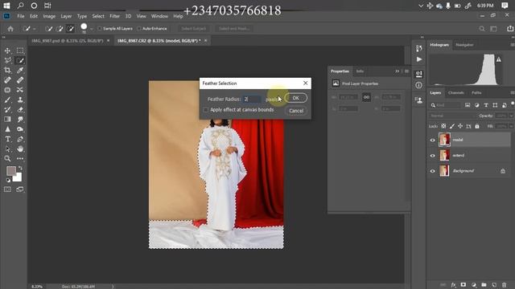Open the Select menu
Image resolution: width=515 pixels, height=289 pixels.
click(x=98, y=16)
